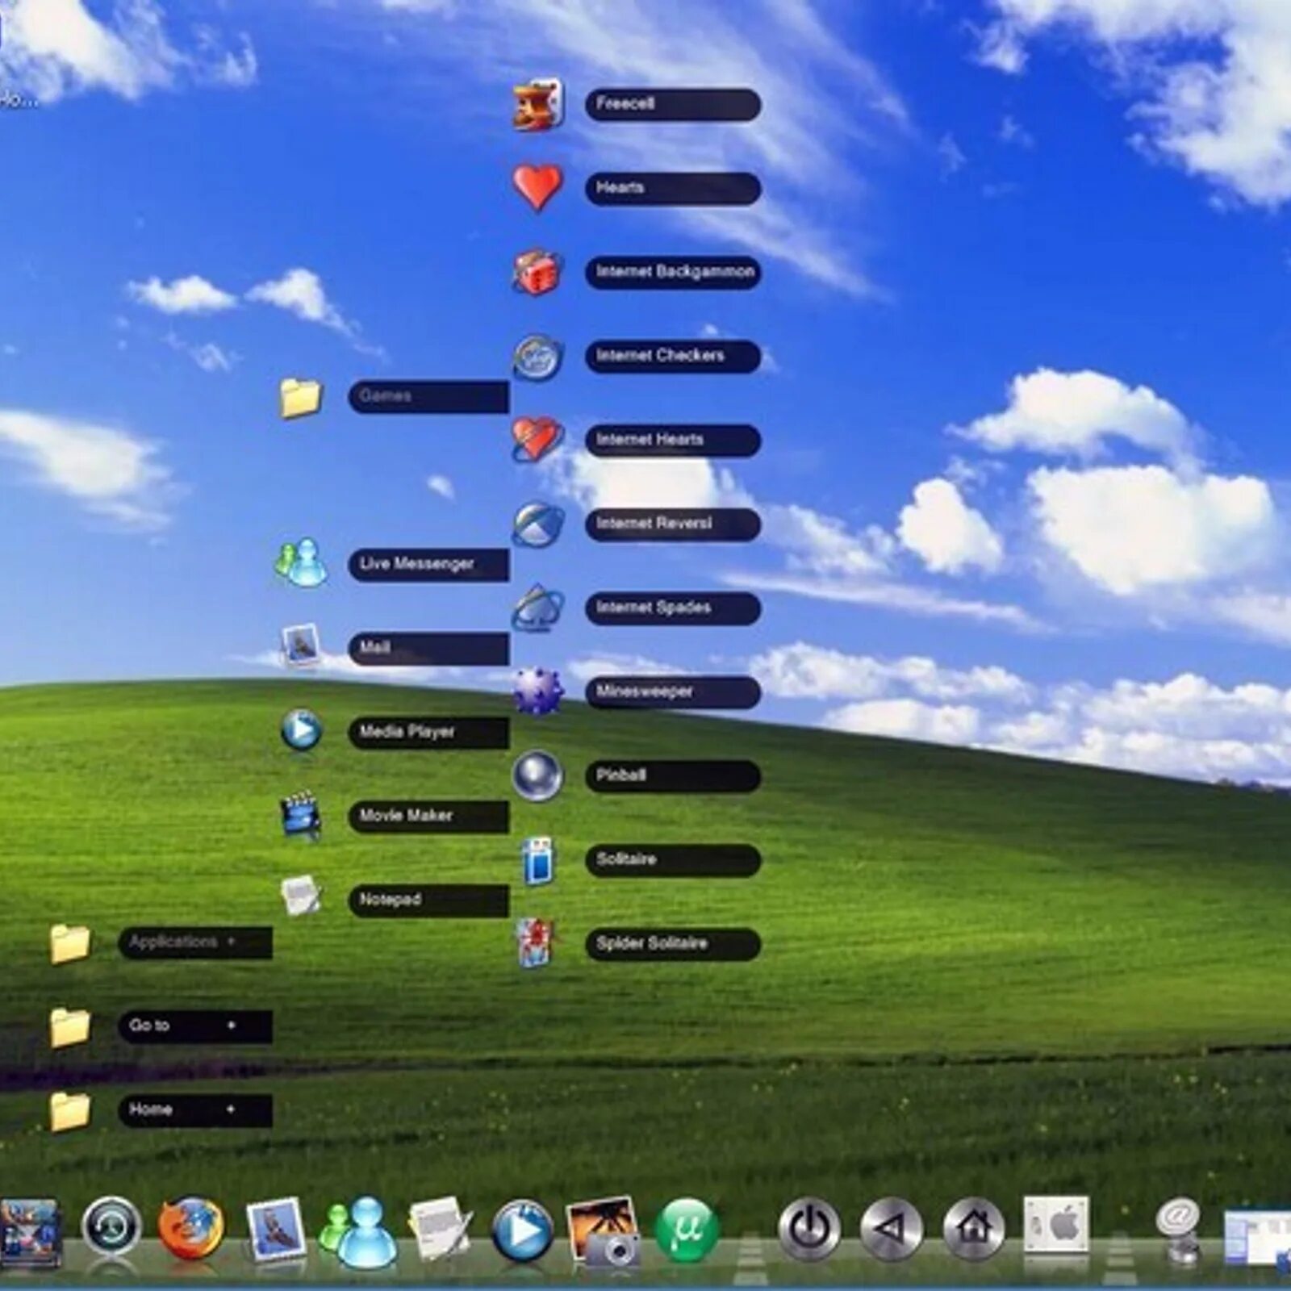Open the Solitaire card deck icon
This screenshot has width=1291, height=1291.
538,861
